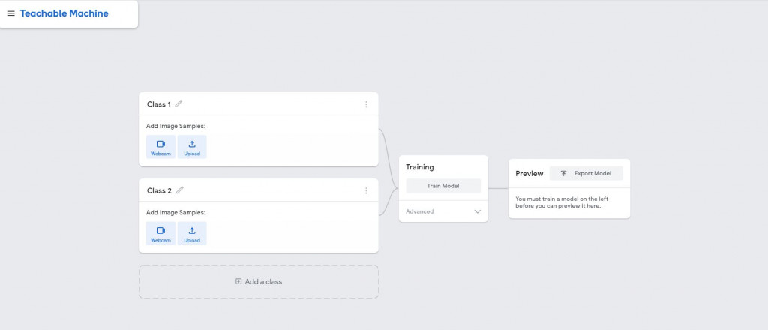The width and height of the screenshot is (768, 330).
Task: Upload image samples to Class 2
Action: [192, 233]
